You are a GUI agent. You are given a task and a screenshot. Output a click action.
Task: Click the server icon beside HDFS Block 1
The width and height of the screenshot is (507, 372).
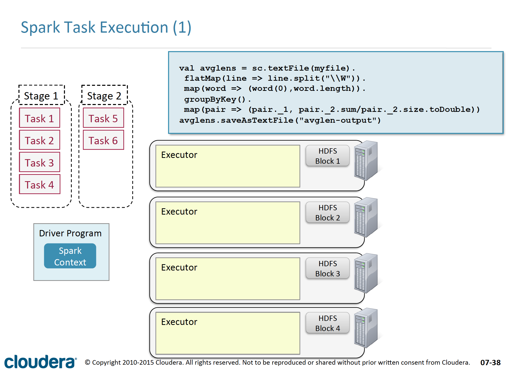pyautogui.click(x=366, y=160)
